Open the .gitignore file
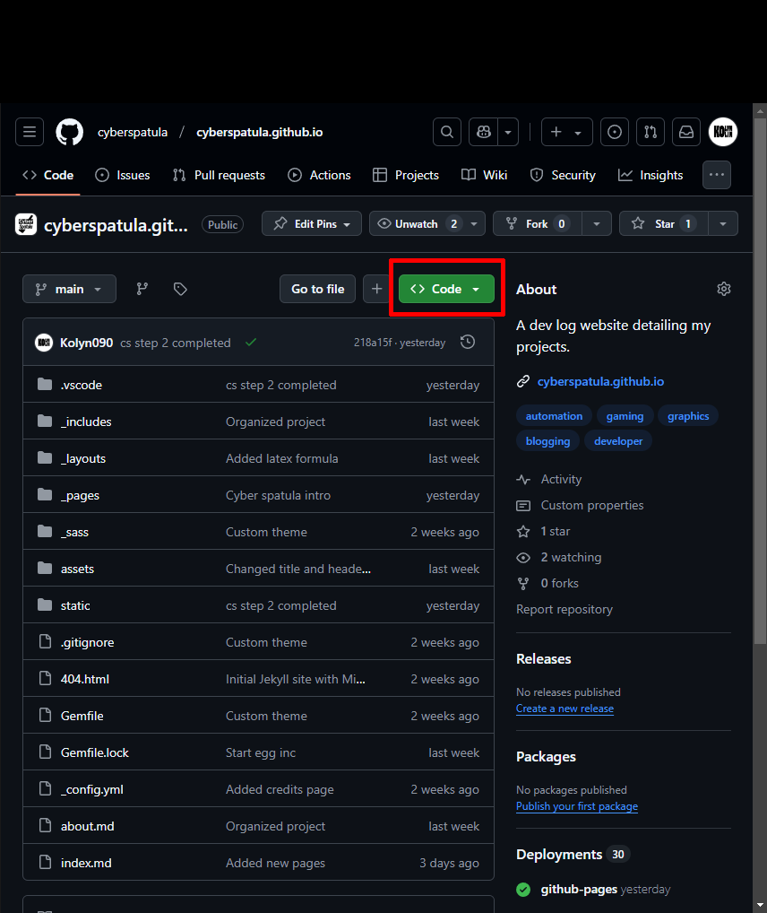Screen dimensions: 767x913 point(87,642)
